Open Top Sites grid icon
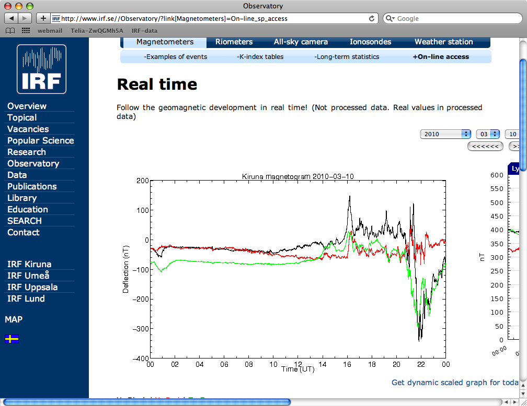Screen dimensions: 527x406 point(26,31)
